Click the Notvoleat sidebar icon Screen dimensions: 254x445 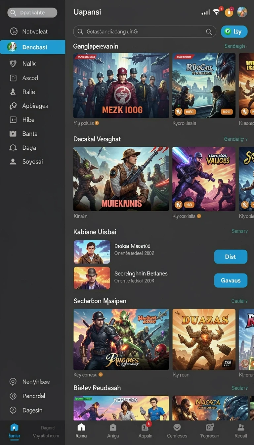coord(14,31)
